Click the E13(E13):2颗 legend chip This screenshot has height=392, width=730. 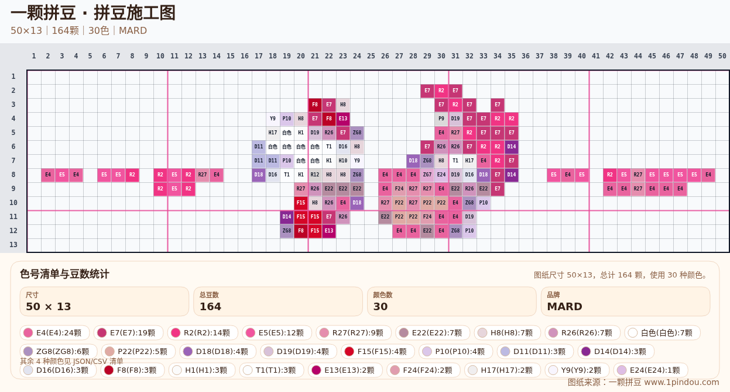point(345,370)
